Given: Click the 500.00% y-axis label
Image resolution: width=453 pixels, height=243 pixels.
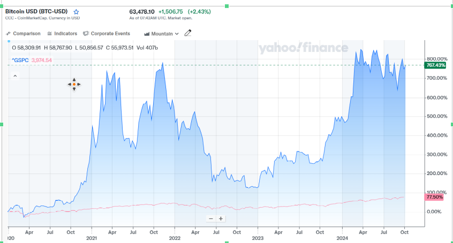Looking at the screenshot, I should [x=437, y=116].
